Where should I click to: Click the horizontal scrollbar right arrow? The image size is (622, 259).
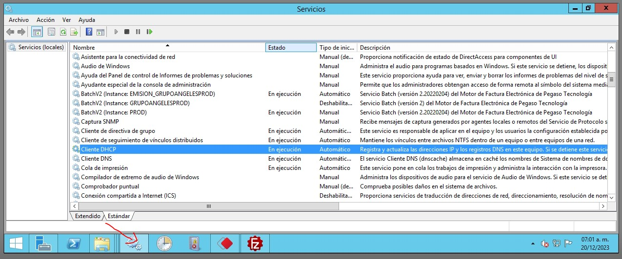point(603,206)
